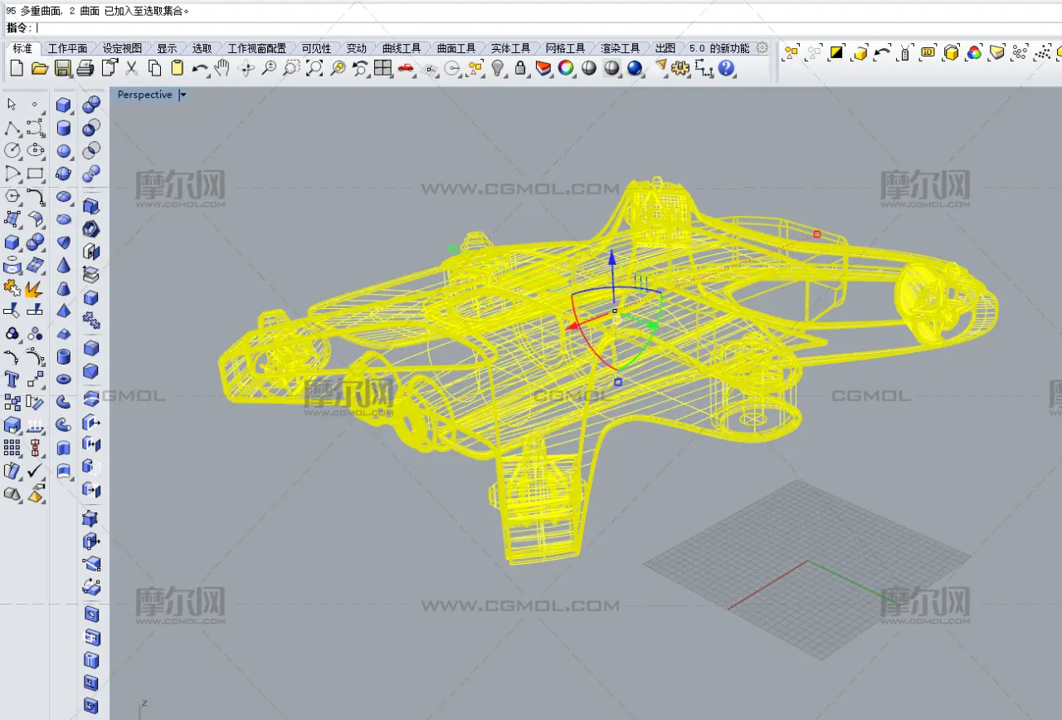Open the Perspective viewport dropdown arrow
Viewport: 1062px width, 720px height.
click(183, 95)
